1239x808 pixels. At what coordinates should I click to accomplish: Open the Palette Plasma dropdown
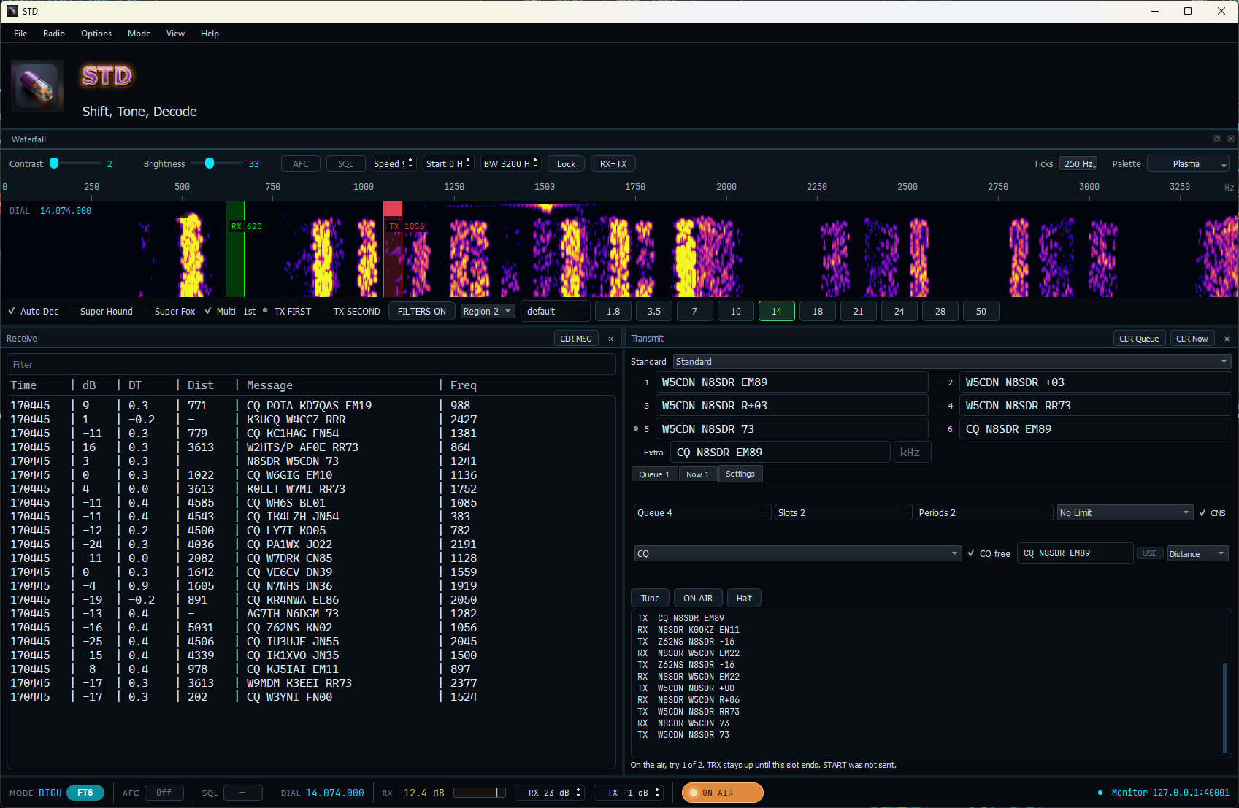pyautogui.click(x=1189, y=163)
